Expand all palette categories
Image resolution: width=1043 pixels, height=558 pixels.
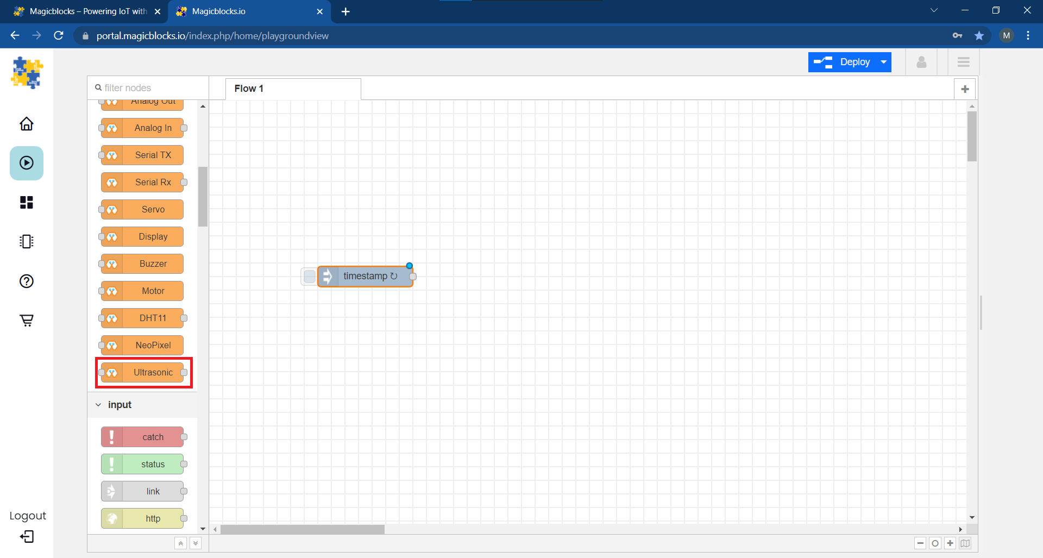[196, 543]
